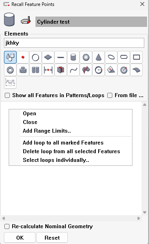Image resolution: width=149 pixels, height=244 pixels.
Task: Filter by Circle on Cone feature
Action: pos(99,70)
